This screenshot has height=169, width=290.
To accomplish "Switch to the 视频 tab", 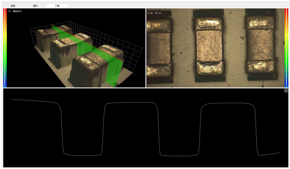I will click(13, 6).
